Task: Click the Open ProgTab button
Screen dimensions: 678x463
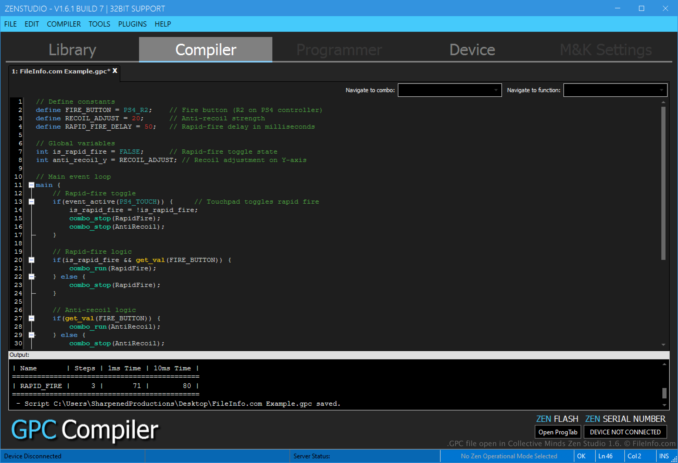Action: [x=557, y=432]
